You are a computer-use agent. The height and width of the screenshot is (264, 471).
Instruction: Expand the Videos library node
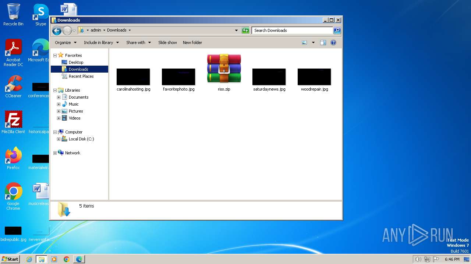click(59, 118)
